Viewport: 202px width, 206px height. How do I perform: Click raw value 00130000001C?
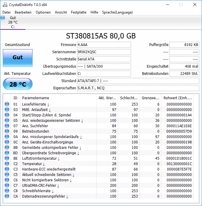[179, 164]
